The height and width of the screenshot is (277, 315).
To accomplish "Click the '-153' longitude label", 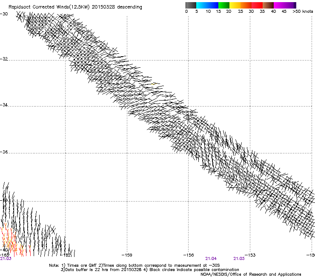I will point(250,255).
